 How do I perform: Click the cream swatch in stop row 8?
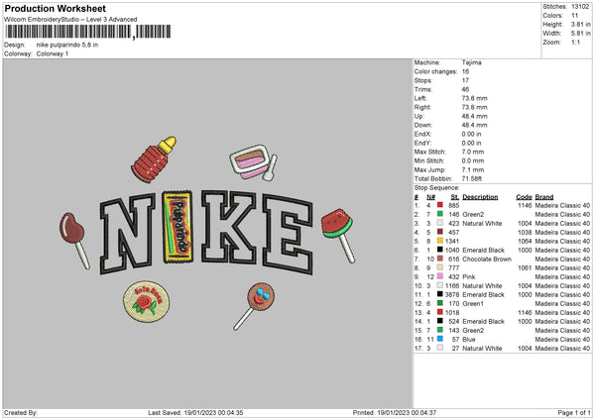click(x=439, y=267)
